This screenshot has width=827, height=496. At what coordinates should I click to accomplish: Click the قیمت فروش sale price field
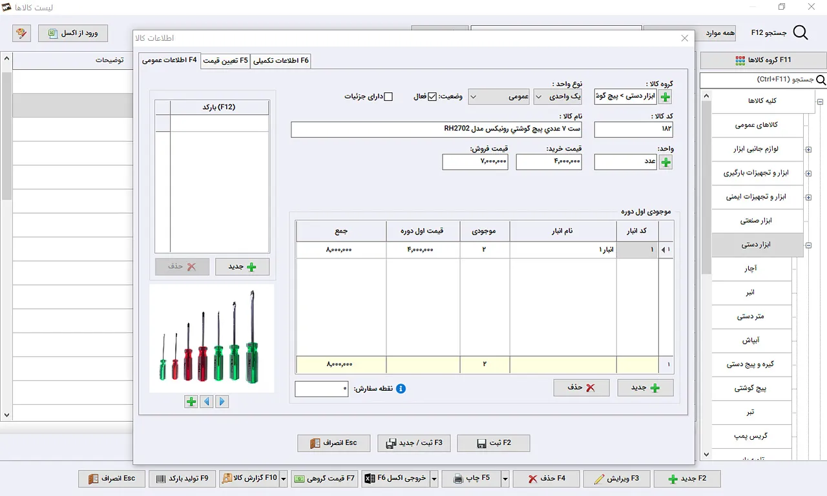click(x=476, y=161)
